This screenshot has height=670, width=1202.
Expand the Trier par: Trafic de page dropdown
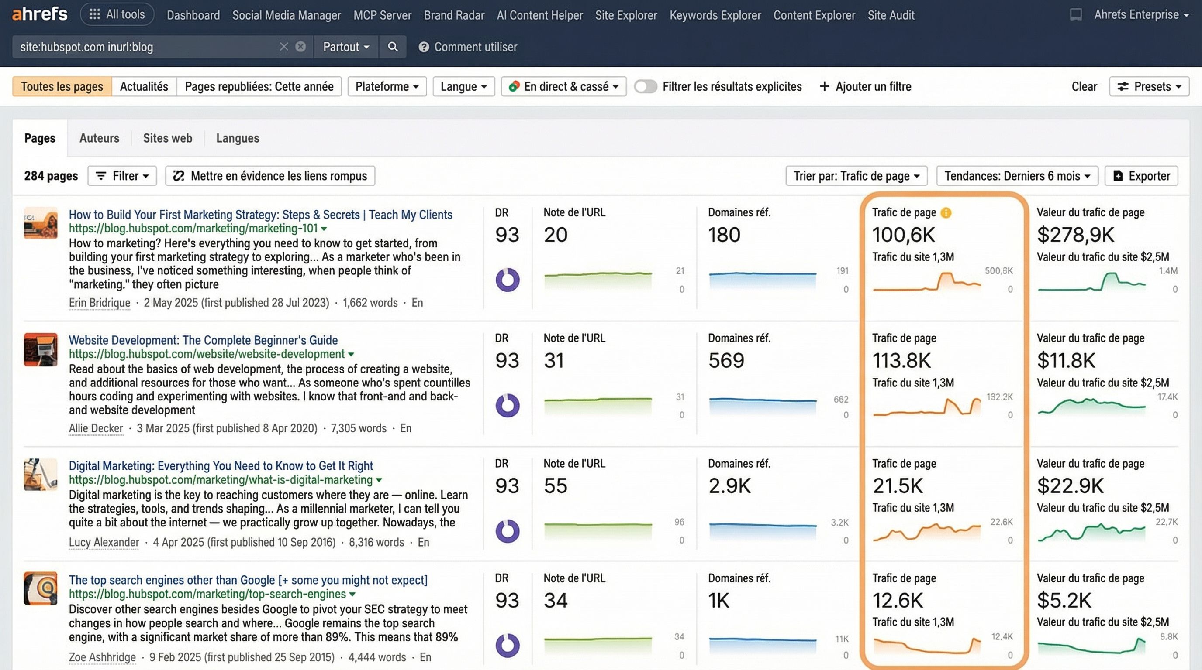pos(856,176)
